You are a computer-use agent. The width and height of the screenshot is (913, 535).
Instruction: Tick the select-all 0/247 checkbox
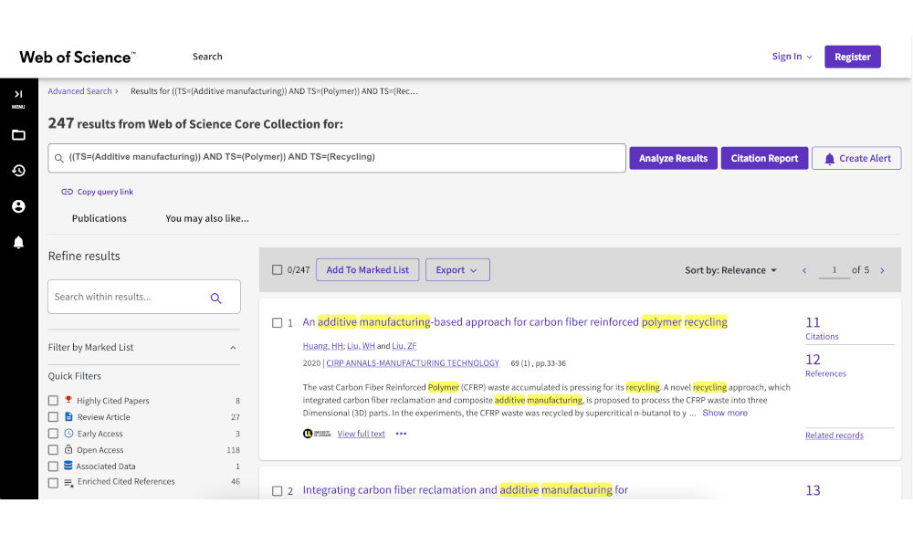coord(278,270)
